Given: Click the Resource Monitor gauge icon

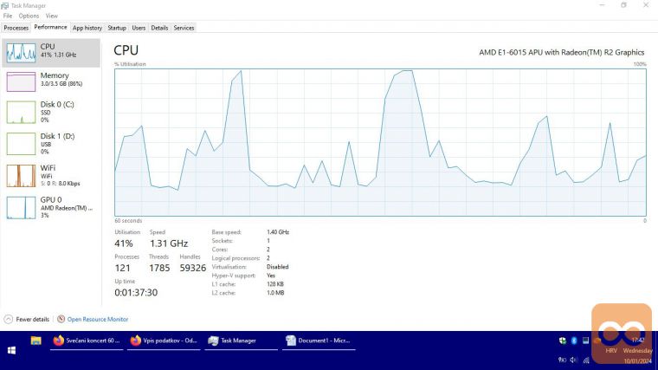Looking at the screenshot, I should [x=61, y=319].
